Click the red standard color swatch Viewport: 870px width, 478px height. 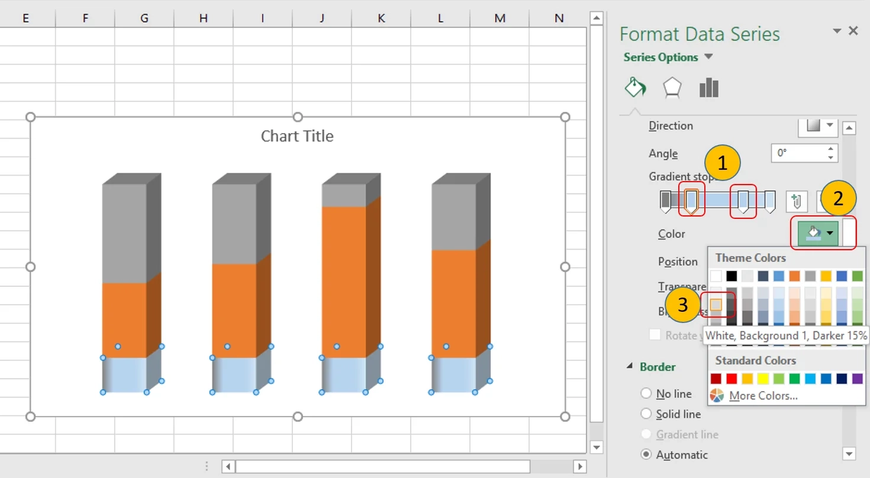click(731, 377)
